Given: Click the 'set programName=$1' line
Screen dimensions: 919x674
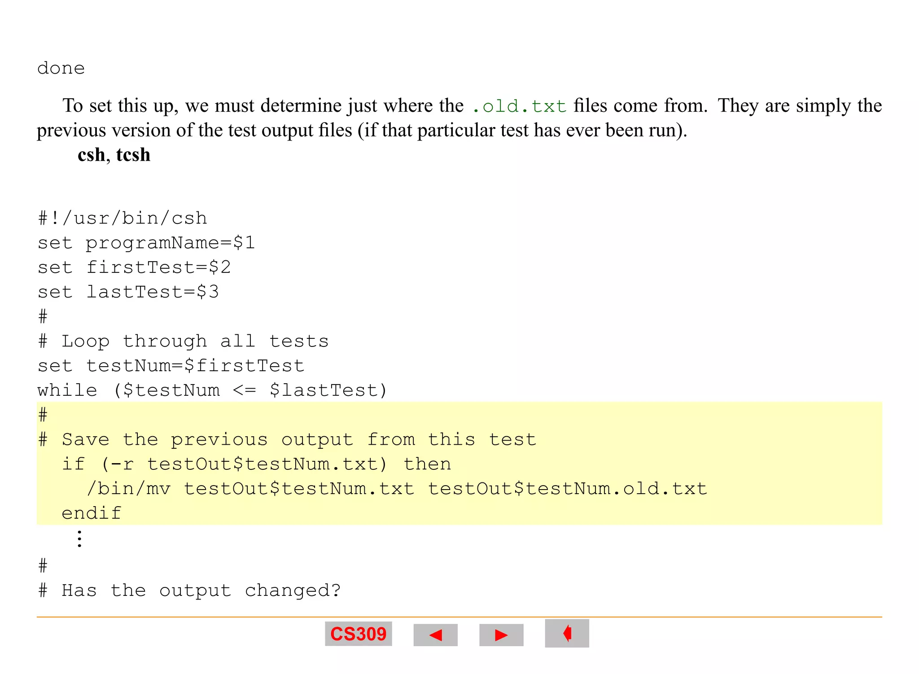Looking at the screenshot, I should click(146, 243).
